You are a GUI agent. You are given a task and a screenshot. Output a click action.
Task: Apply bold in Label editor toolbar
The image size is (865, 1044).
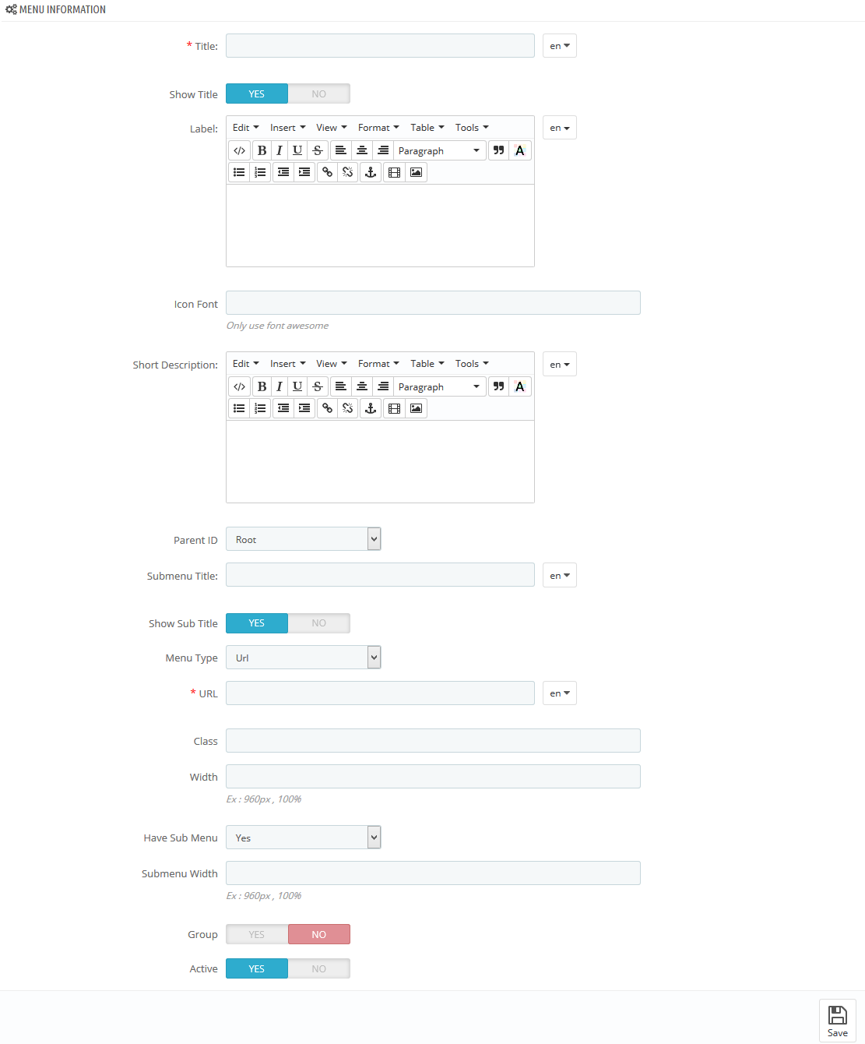click(x=262, y=150)
